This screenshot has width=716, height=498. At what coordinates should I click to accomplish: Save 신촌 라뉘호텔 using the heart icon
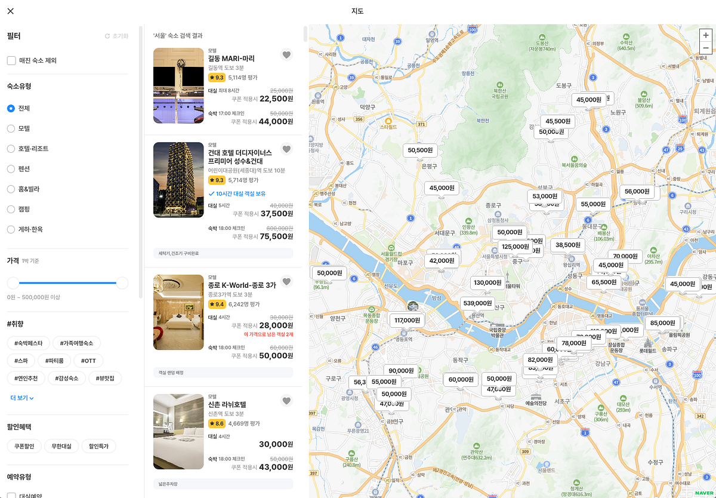(x=286, y=401)
